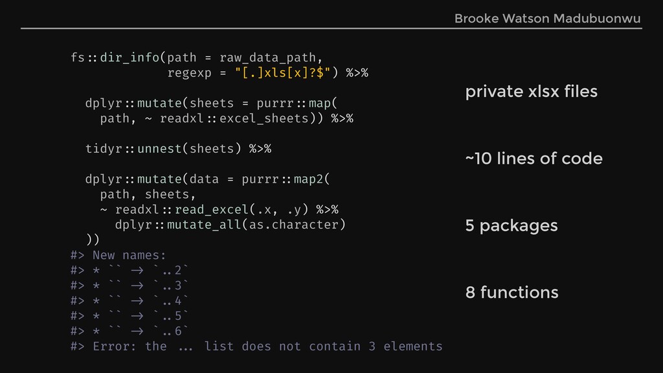The image size is (663, 373).
Task: Click the '#> New names:' output line
Action: point(118,255)
